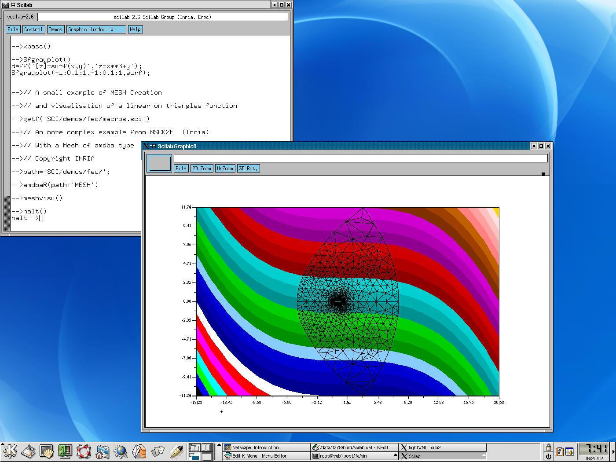This screenshot has width=616, height=462.
Task: Switch to virtual desktop 4 in pager
Action: [207, 456]
